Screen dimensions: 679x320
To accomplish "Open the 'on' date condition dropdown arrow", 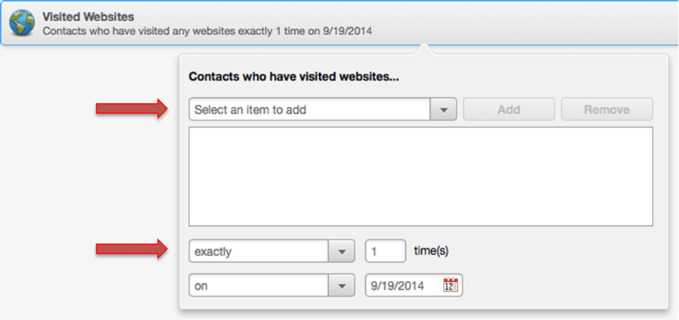I will (x=342, y=286).
